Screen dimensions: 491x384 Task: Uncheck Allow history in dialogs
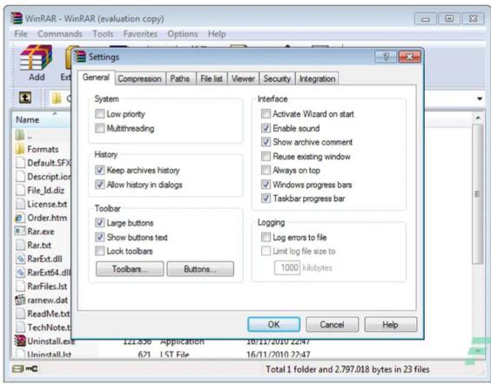tap(99, 185)
